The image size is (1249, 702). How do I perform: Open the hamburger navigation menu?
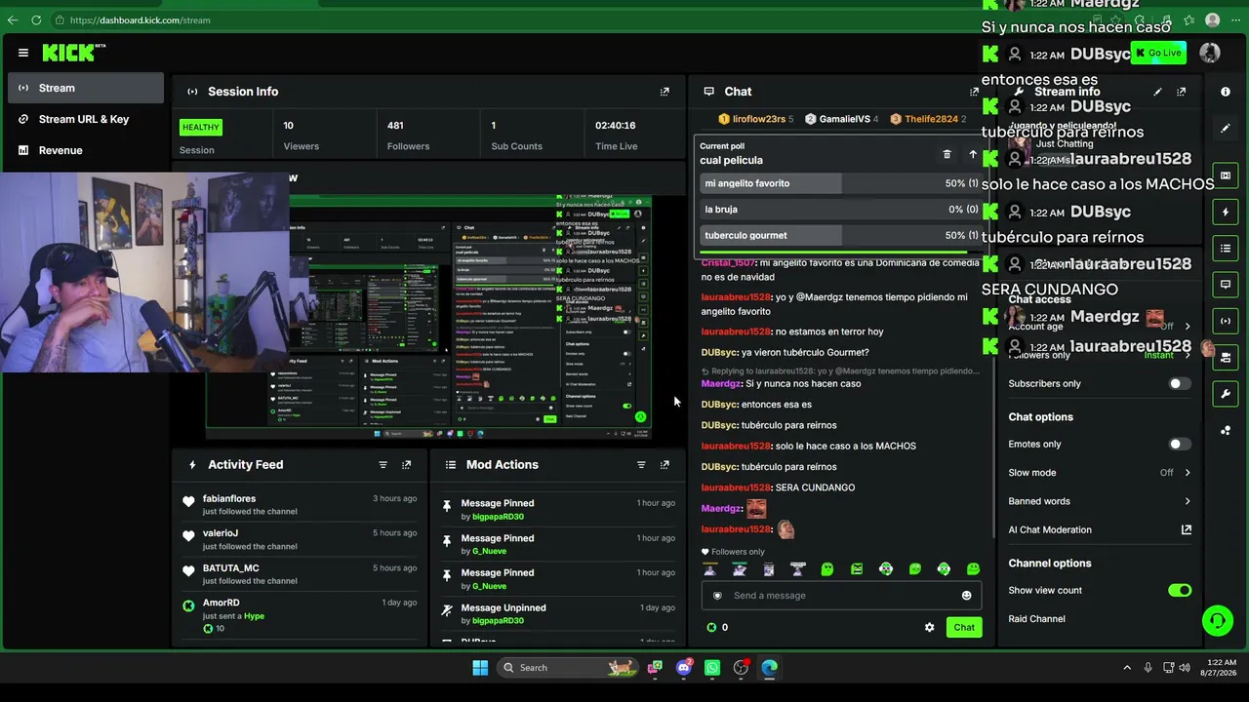coord(23,53)
